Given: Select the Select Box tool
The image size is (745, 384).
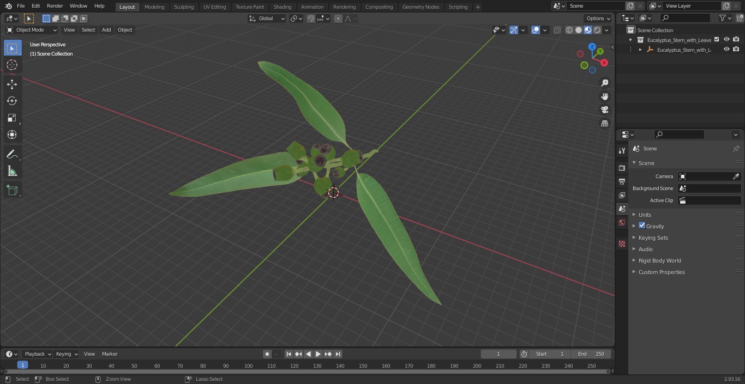Looking at the screenshot, I should pos(12,48).
